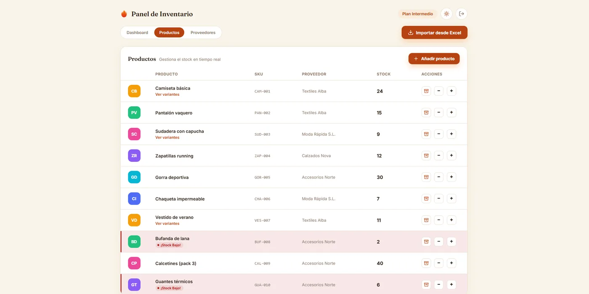Select the Productos tab
589x294 pixels.
pos(169,32)
